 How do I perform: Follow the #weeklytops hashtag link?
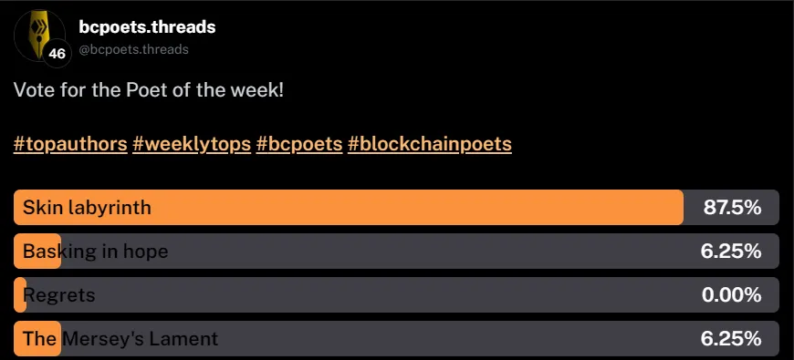pos(192,144)
